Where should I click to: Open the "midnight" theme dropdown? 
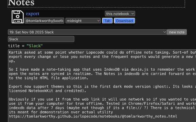(x=83, y=21)
